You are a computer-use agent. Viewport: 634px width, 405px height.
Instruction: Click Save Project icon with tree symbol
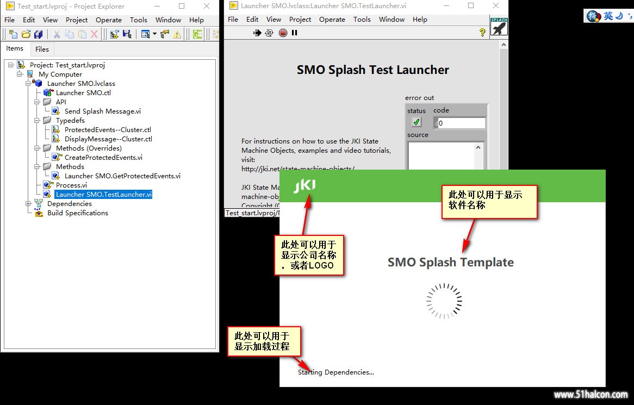[127, 34]
